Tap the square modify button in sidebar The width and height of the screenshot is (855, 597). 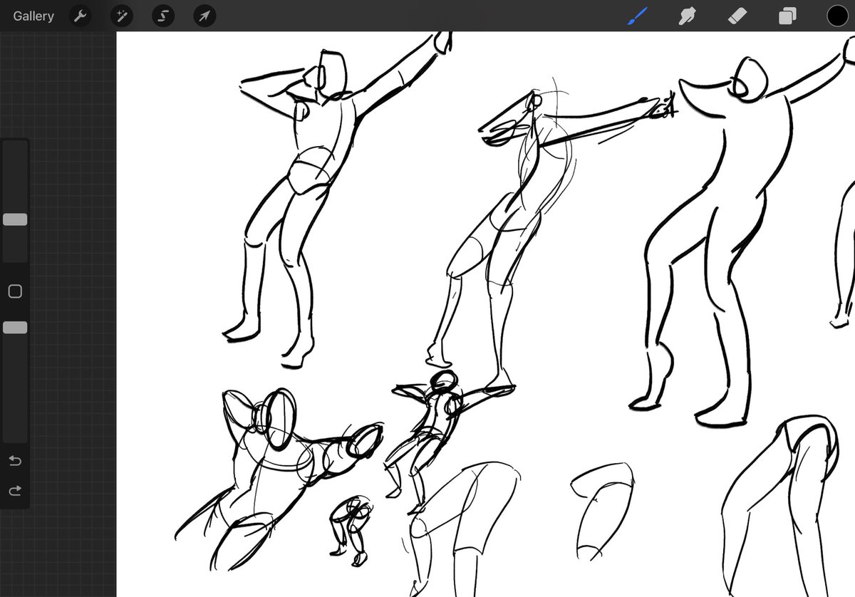[x=15, y=291]
